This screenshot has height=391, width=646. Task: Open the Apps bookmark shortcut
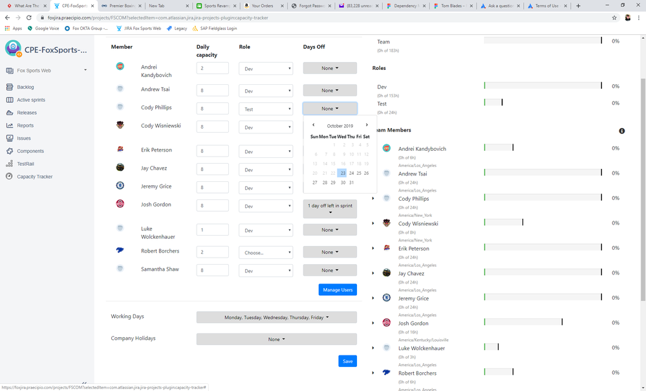click(x=13, y=28)
